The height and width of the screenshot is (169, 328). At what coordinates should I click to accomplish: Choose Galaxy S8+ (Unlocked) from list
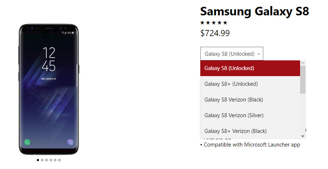(250, 84)
